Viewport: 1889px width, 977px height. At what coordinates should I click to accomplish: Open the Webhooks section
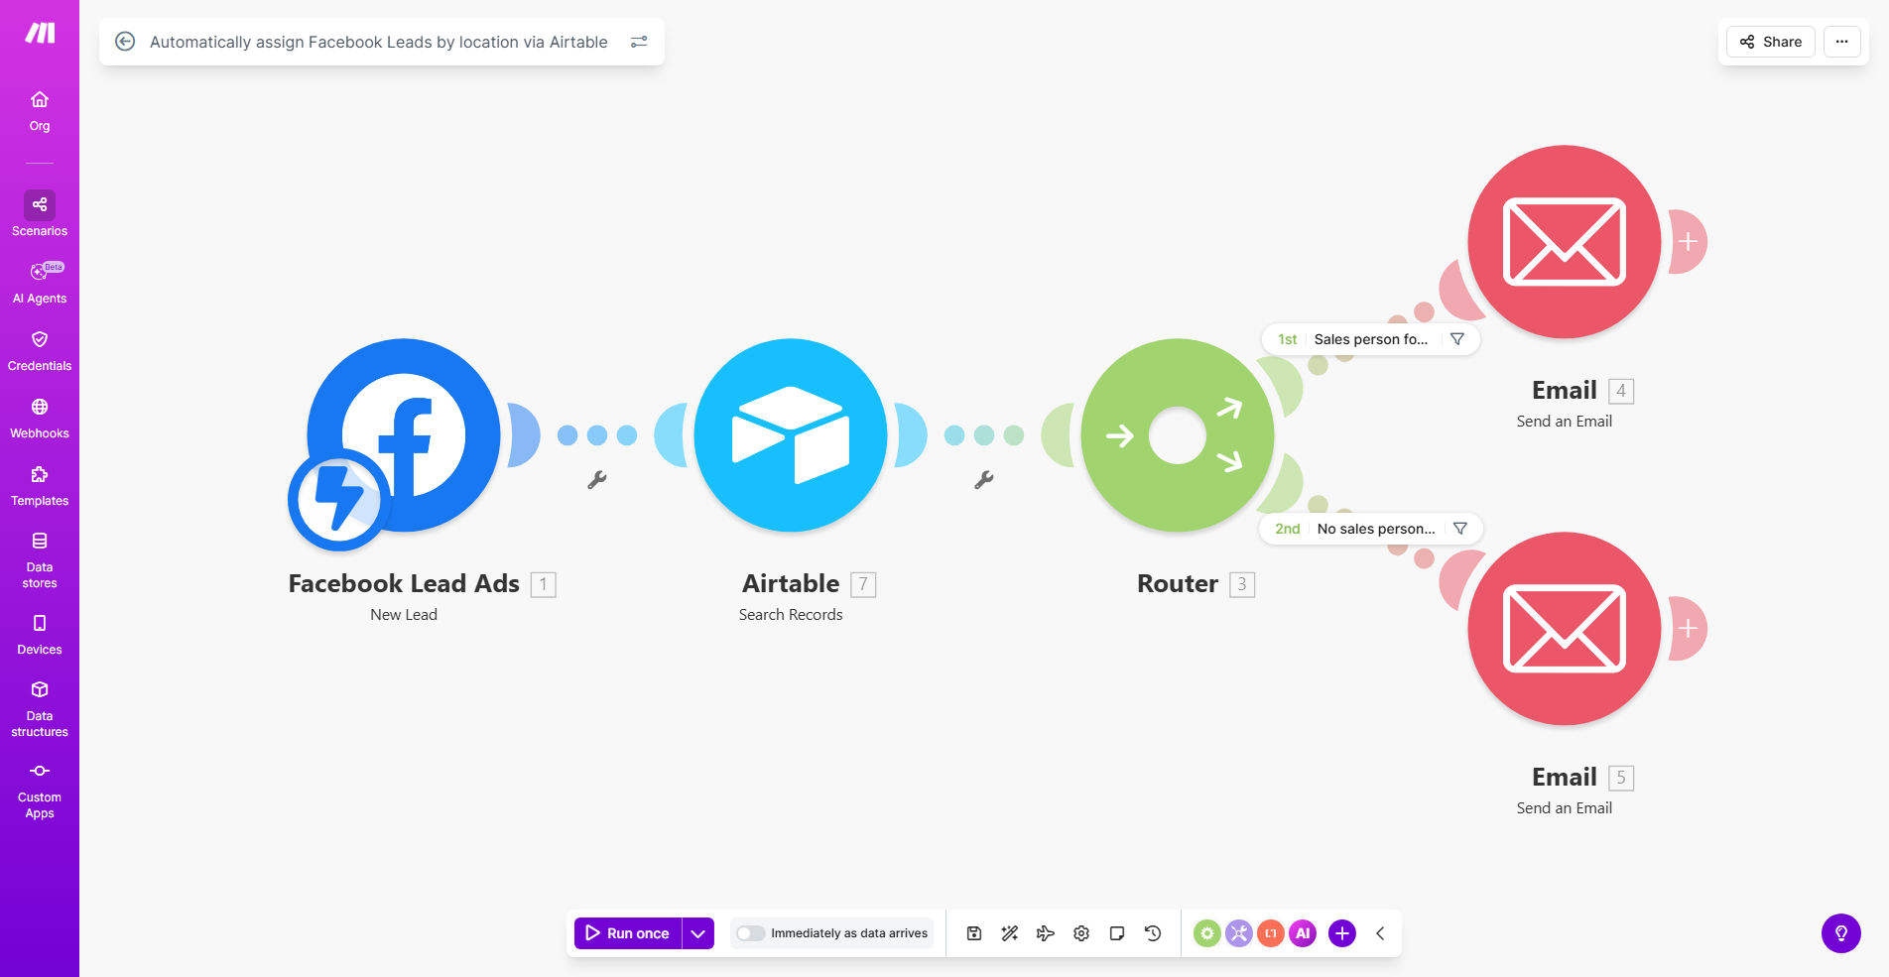40,419
